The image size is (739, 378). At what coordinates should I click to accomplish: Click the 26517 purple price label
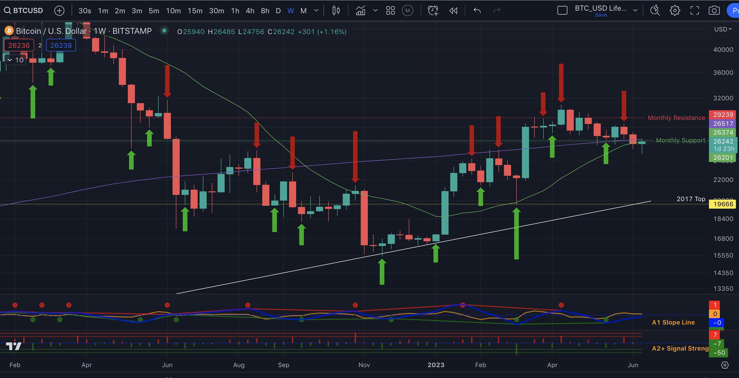click(723, 124)
